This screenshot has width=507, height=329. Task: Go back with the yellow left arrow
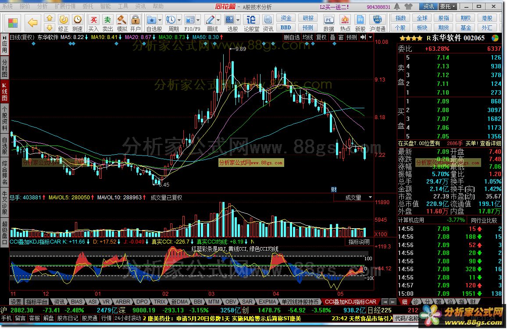pyautogui.click(x=32, y=23)
